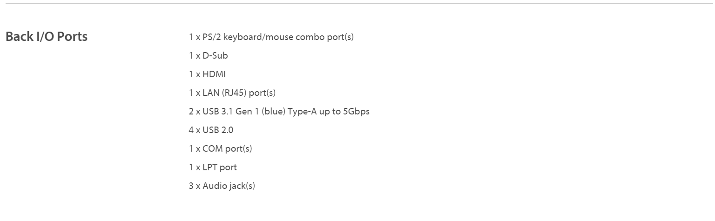
Task: Click the USB 3.1 Gen 1 line
Action: point(279,111)
